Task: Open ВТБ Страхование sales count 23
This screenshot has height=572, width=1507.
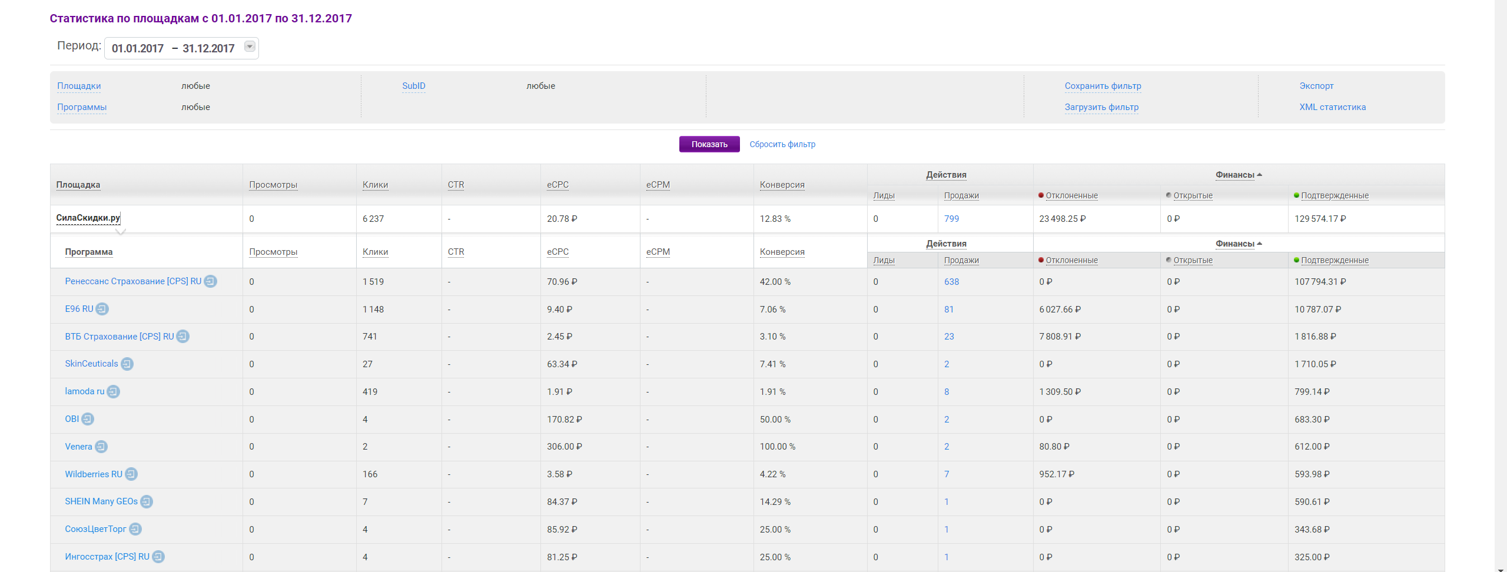Action: [948, 337]
